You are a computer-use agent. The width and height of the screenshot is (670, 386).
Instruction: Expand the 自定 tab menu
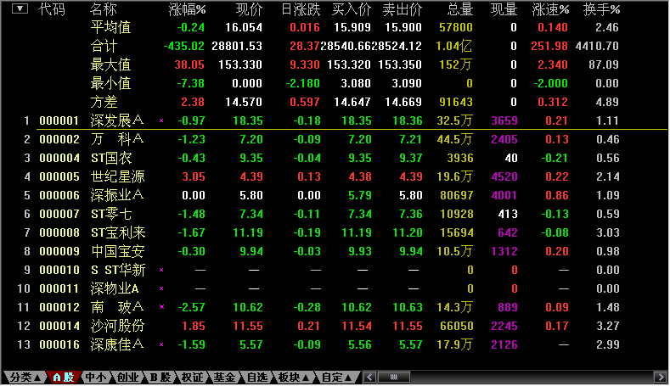pyautogui.click(x=336, y=378)
